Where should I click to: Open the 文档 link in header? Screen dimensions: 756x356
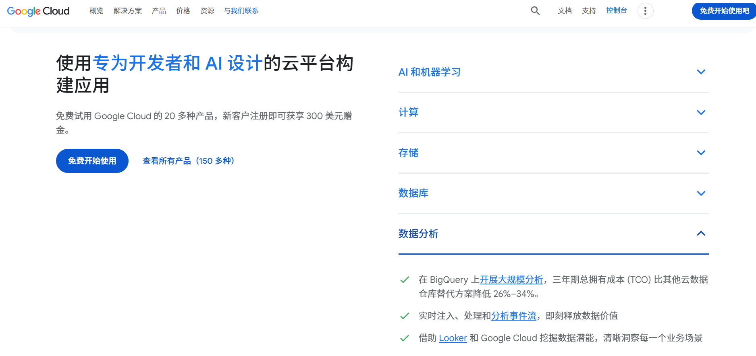(565, 11)
